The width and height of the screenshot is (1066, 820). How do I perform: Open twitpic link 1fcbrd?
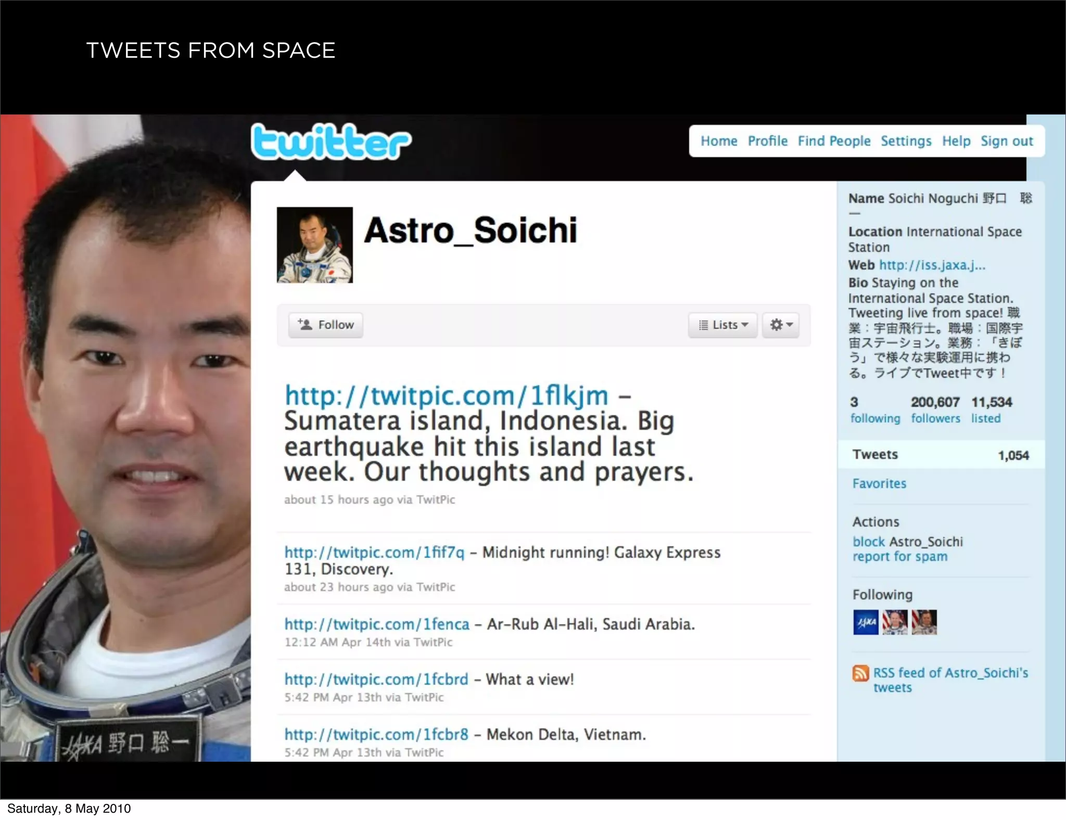(376, 679)
